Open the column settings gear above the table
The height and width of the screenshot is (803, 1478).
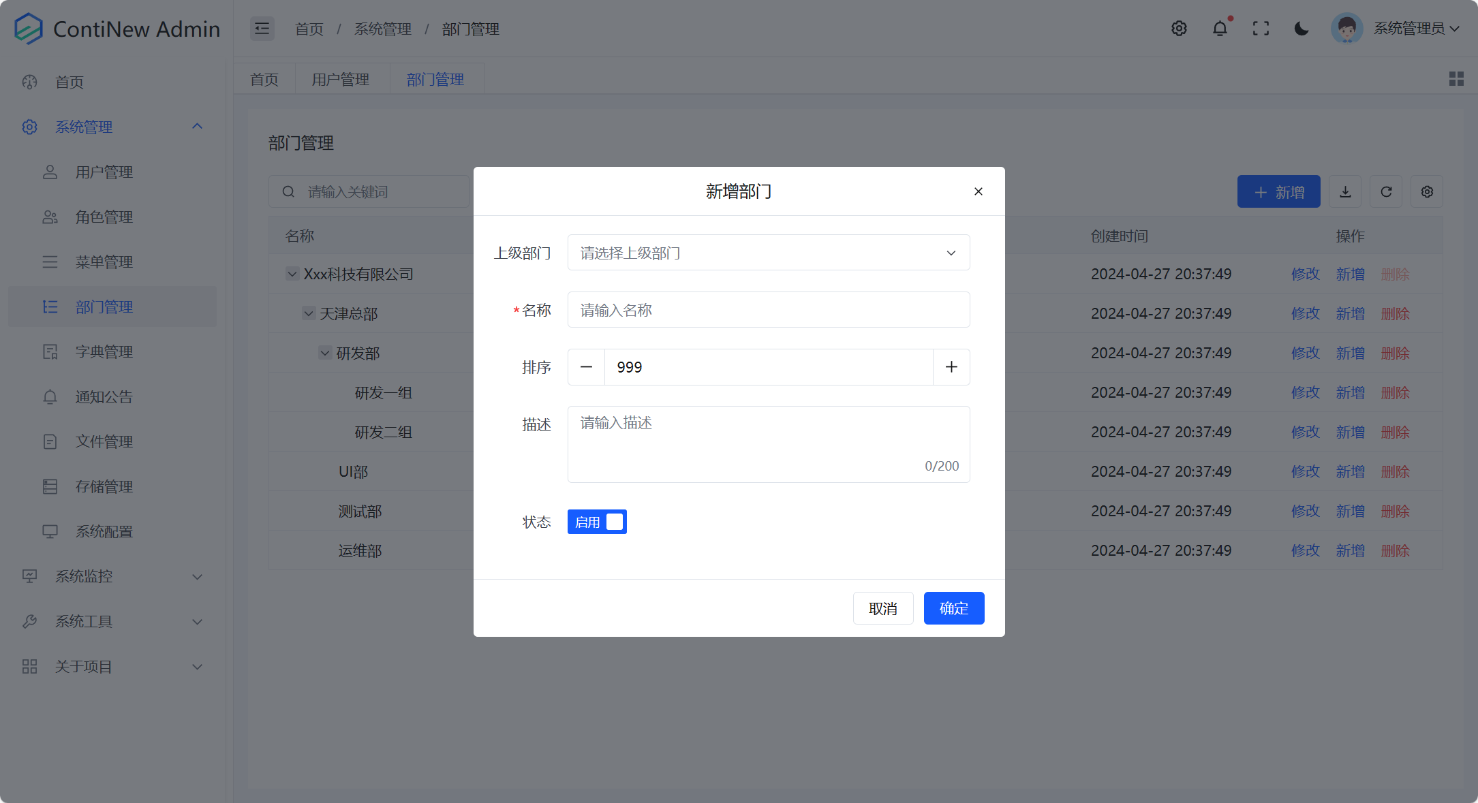point(1426,191)
